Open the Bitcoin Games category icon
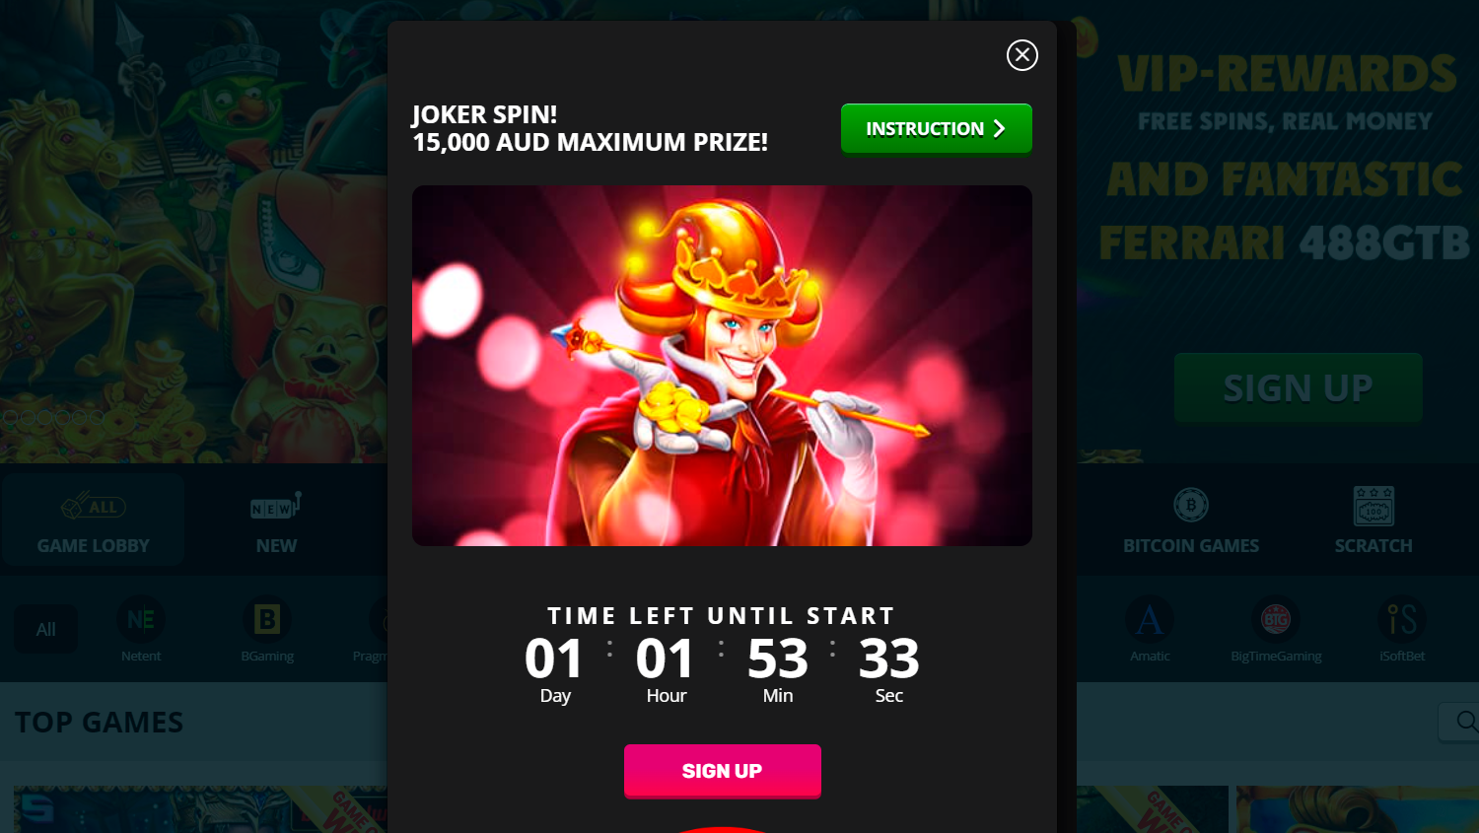1479x833 pixels. pos(1191,506)
